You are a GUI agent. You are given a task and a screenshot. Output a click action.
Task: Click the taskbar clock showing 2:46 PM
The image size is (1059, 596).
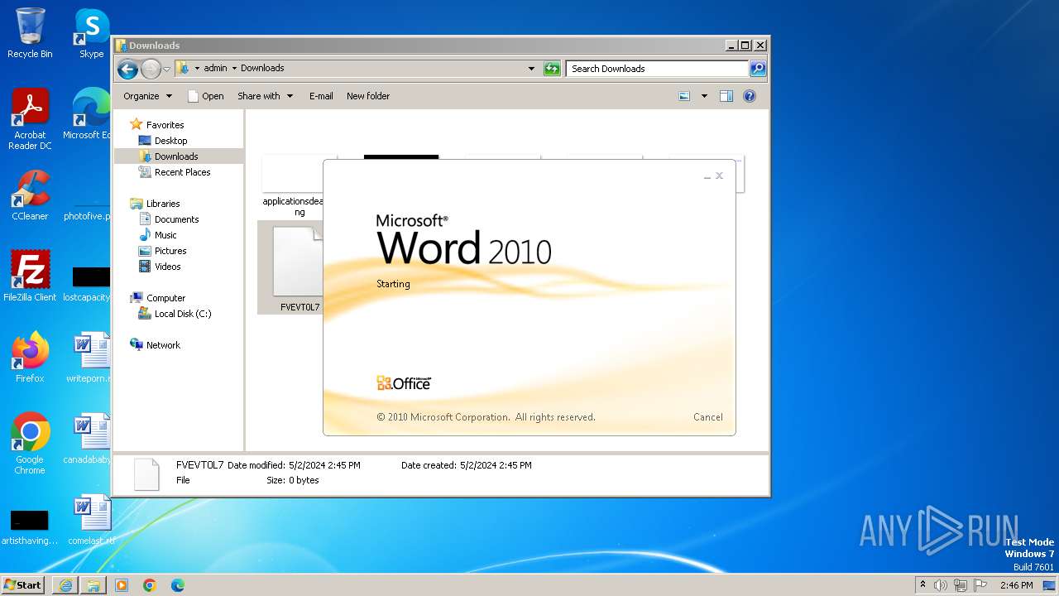click(1016, 585)
